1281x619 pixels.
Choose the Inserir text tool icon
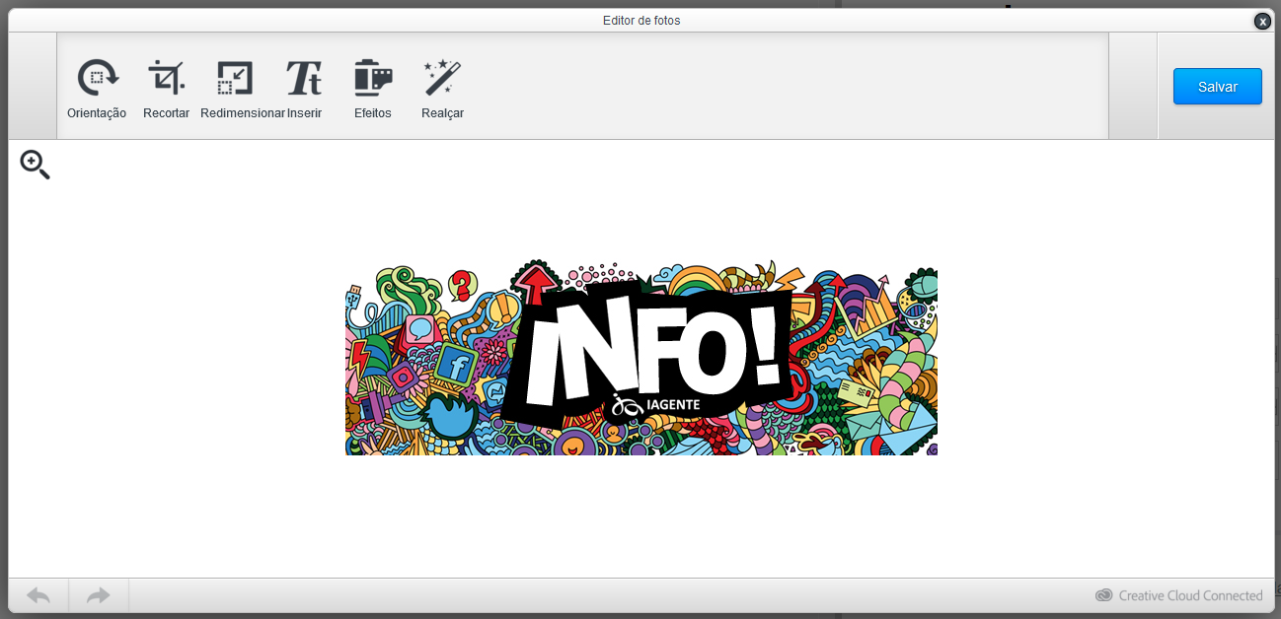pos(304,78)
